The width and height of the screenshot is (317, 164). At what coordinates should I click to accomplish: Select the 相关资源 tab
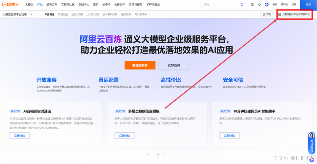point(126,14)
